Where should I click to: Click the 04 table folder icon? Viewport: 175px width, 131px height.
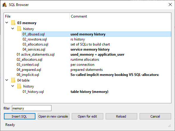tap(13, 80)
